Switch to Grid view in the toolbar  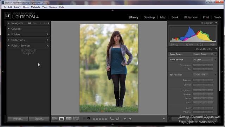pos(55,119)
